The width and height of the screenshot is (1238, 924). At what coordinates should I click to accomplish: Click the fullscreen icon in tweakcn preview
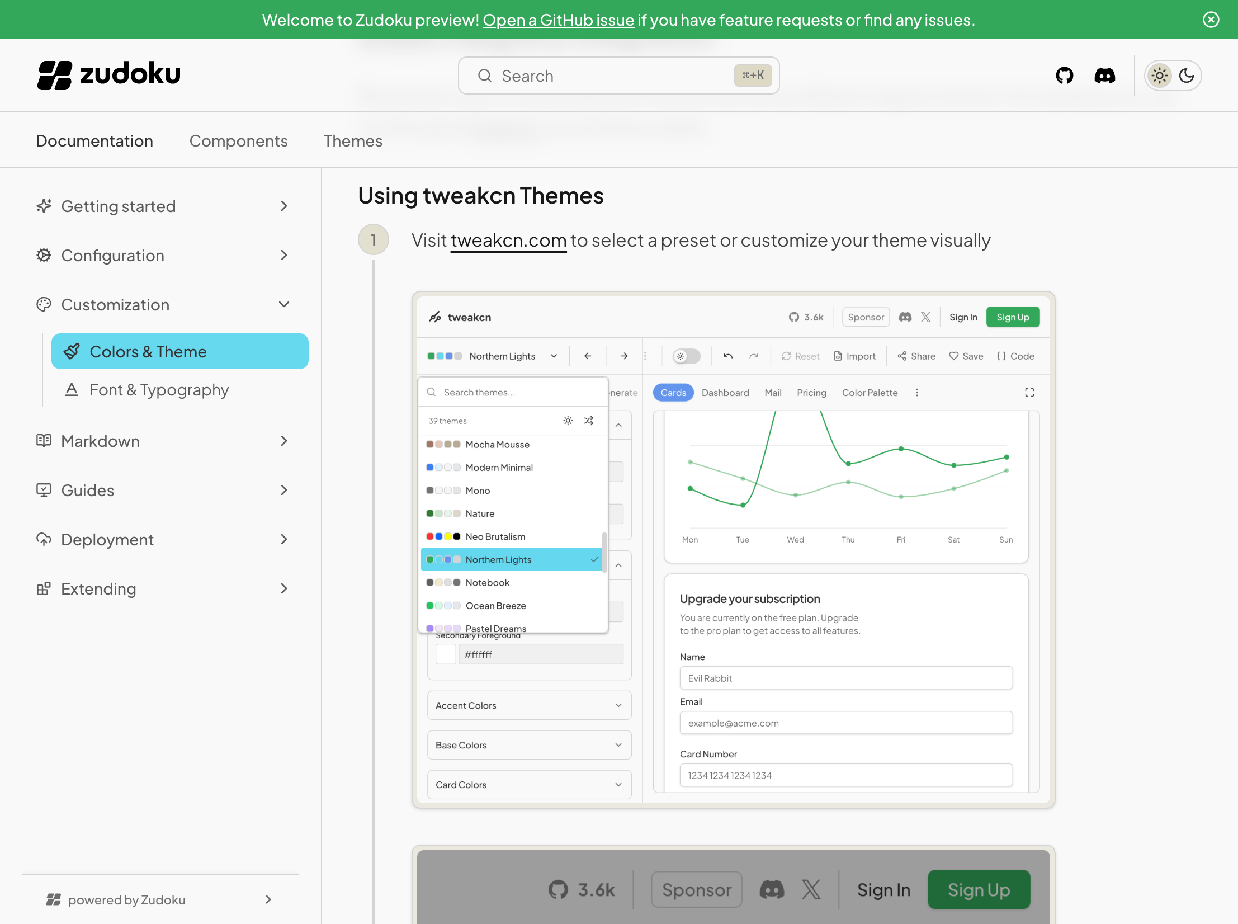coord(1029,393)
